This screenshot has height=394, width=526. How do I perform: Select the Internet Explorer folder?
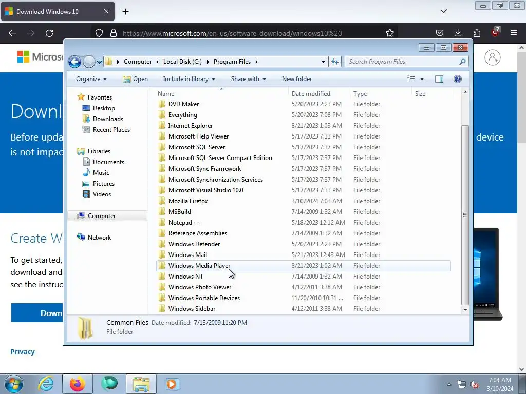(x=190, y=126)
